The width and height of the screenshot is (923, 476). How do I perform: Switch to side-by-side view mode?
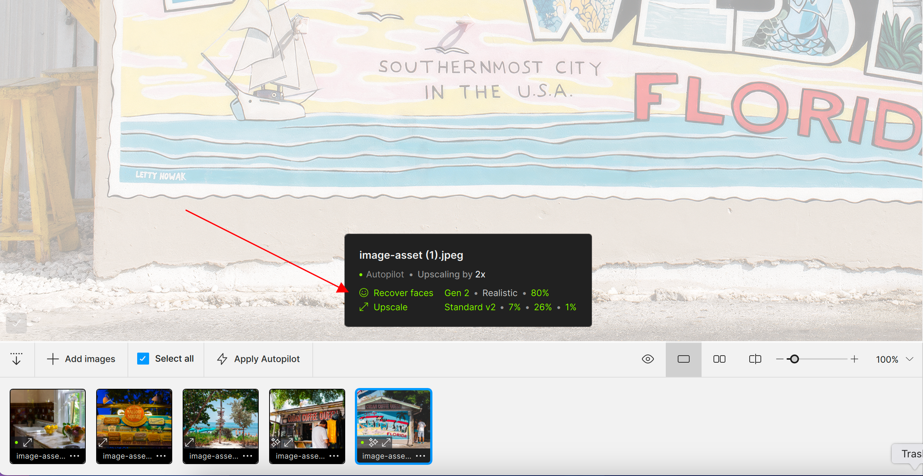(x=719, y=359)
